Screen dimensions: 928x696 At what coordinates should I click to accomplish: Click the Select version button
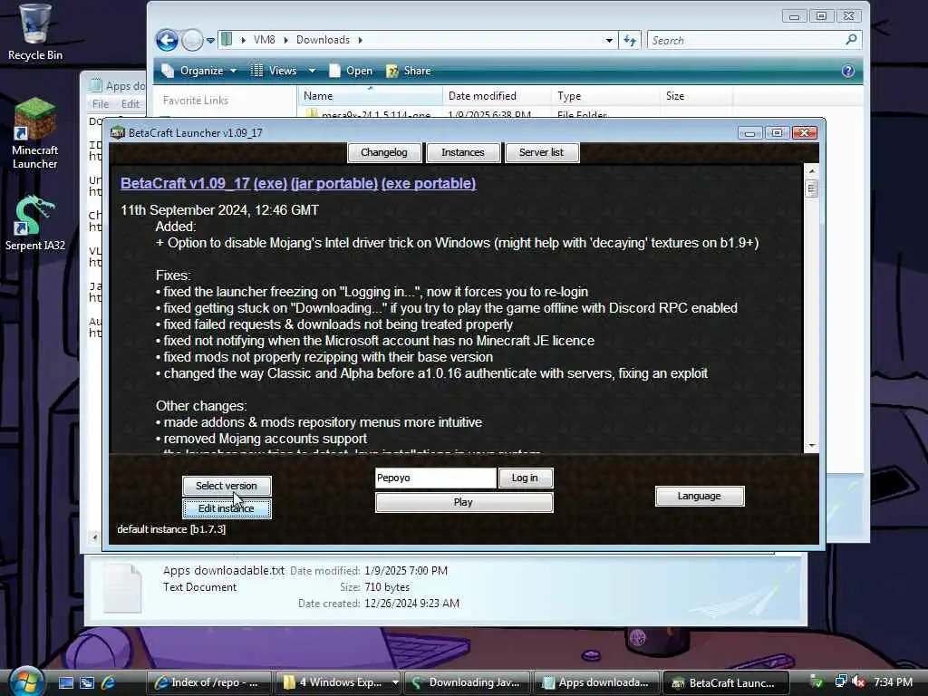(227, 486)
